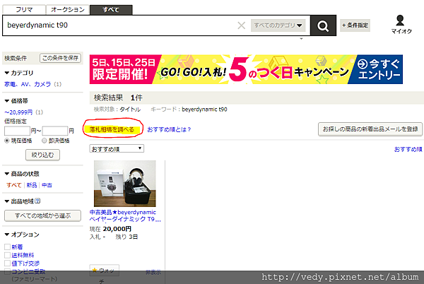This screenshot has width=424, height=284.
Task: Click the ウォッチ star button
Action: pos(104,270)
